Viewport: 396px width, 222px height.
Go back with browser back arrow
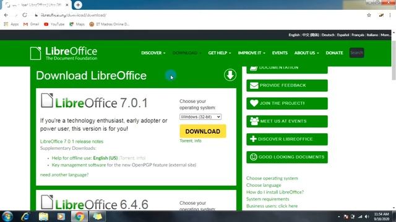6,15
